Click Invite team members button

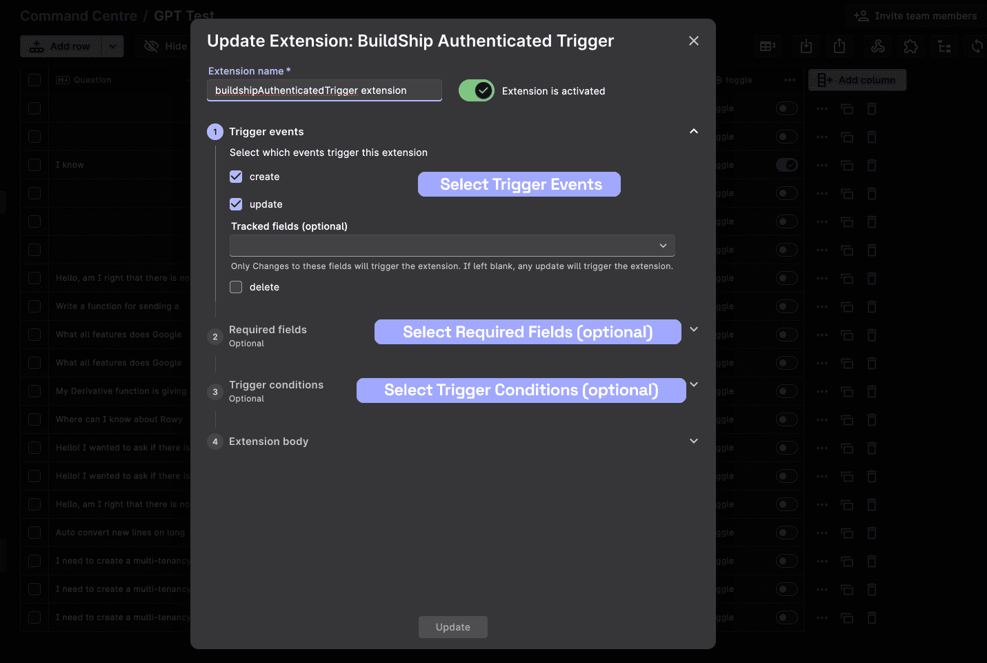[915, 16]
